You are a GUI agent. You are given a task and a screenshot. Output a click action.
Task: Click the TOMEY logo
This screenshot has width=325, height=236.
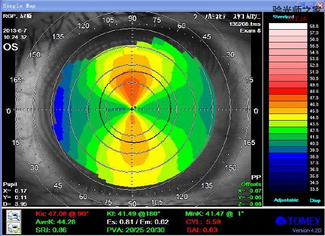[x=298, y=221]
